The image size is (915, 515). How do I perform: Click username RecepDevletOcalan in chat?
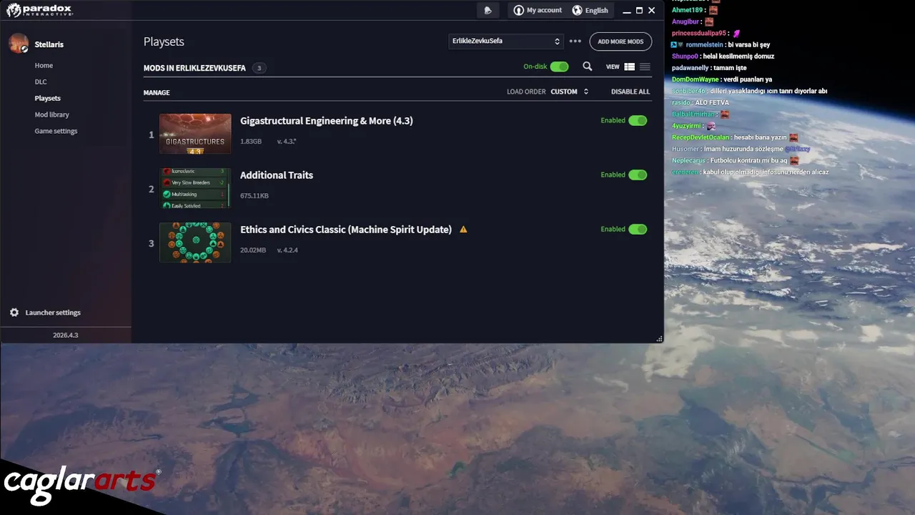(x=701, y=137)
